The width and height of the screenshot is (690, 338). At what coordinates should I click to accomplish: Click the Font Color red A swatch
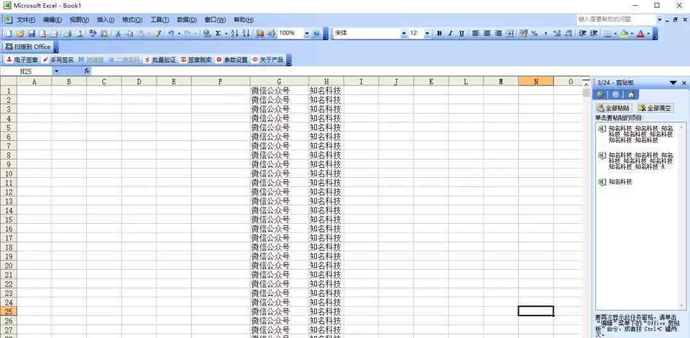640,33
